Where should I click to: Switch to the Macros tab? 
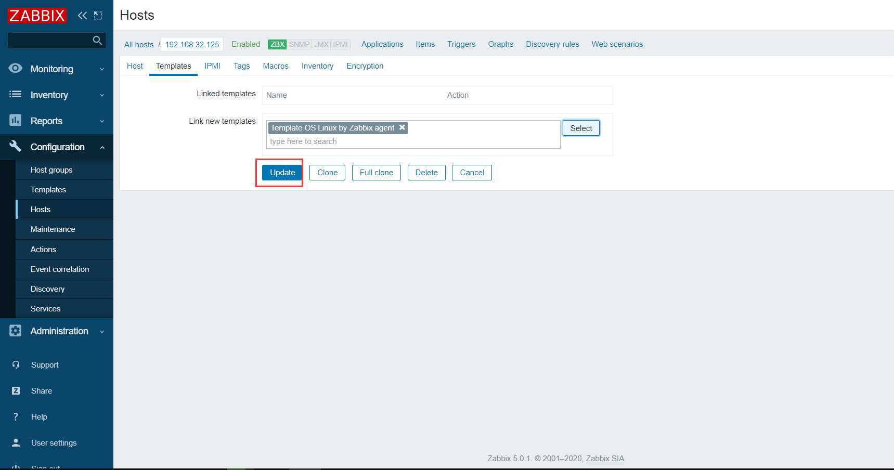(276, 66)
